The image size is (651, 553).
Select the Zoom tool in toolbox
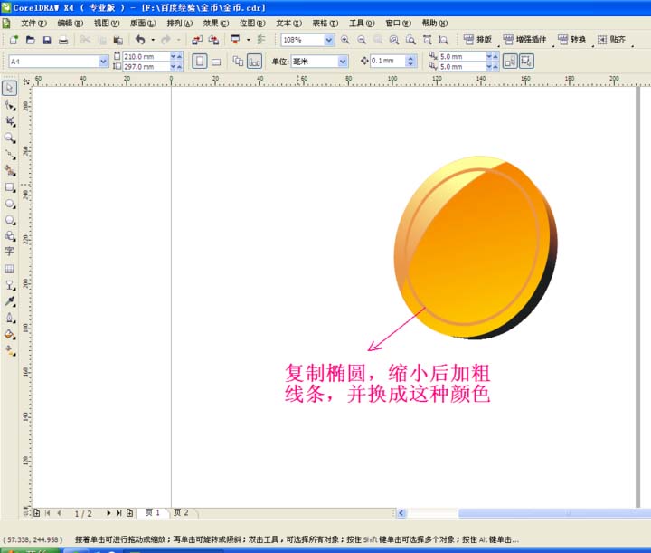[10, 138]
